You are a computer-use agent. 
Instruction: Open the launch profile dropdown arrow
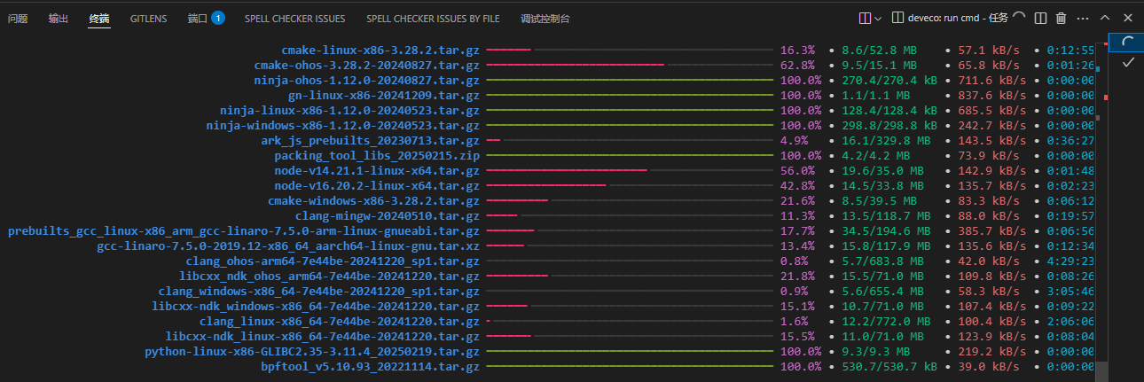(x=878, y=18)
